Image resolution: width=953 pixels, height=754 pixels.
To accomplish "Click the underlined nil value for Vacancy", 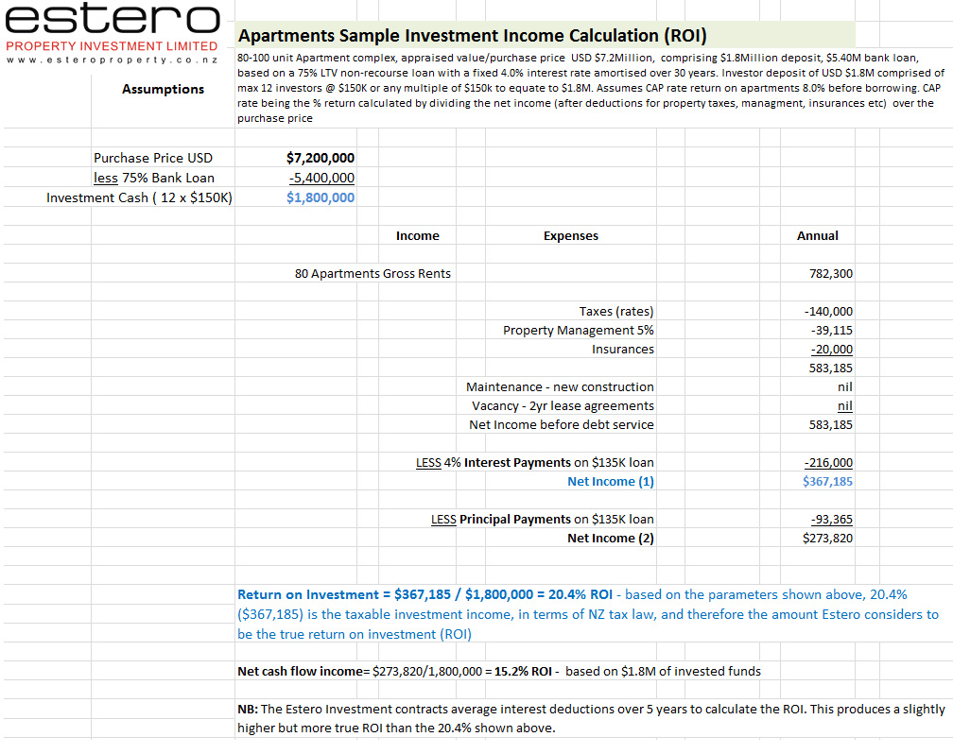I will tap(845, 406).
